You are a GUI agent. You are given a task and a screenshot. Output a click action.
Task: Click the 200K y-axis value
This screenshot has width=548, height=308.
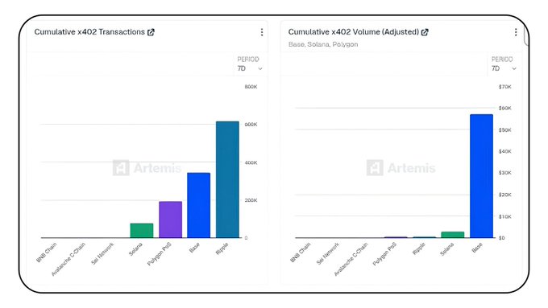point(251,200)
